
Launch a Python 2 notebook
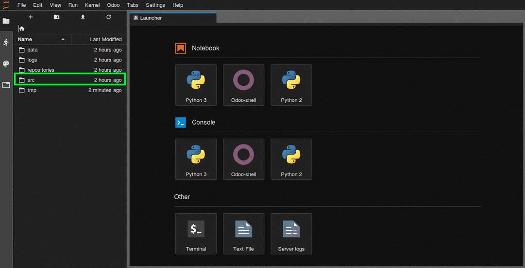click(x=291, y=85)
